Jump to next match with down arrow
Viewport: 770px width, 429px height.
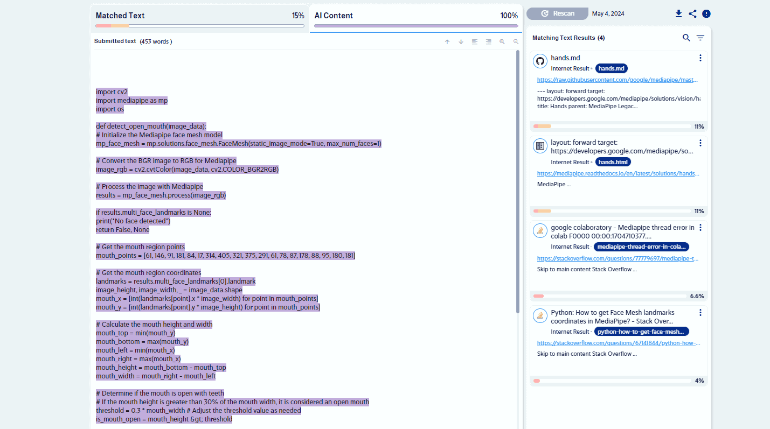pyautogui.click(x=461, y=42)
